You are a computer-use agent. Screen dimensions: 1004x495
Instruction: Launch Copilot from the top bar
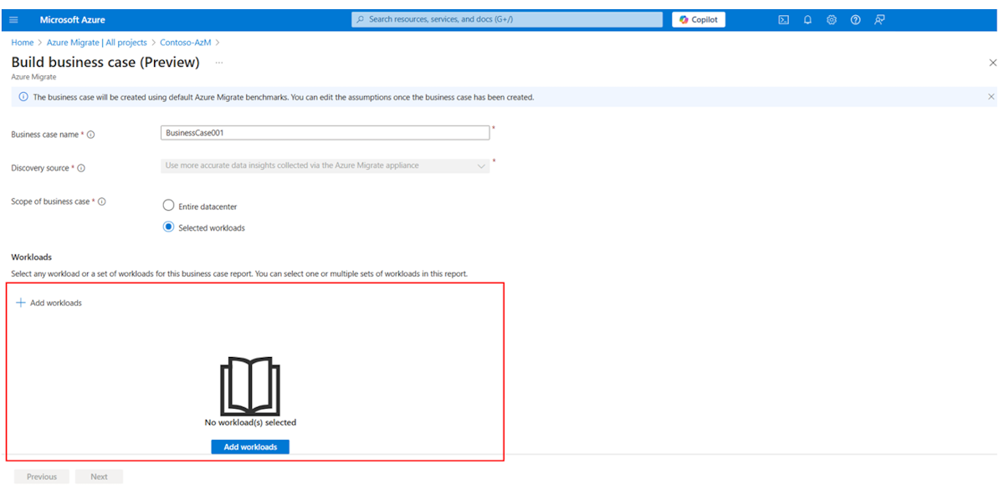[698, 18]
